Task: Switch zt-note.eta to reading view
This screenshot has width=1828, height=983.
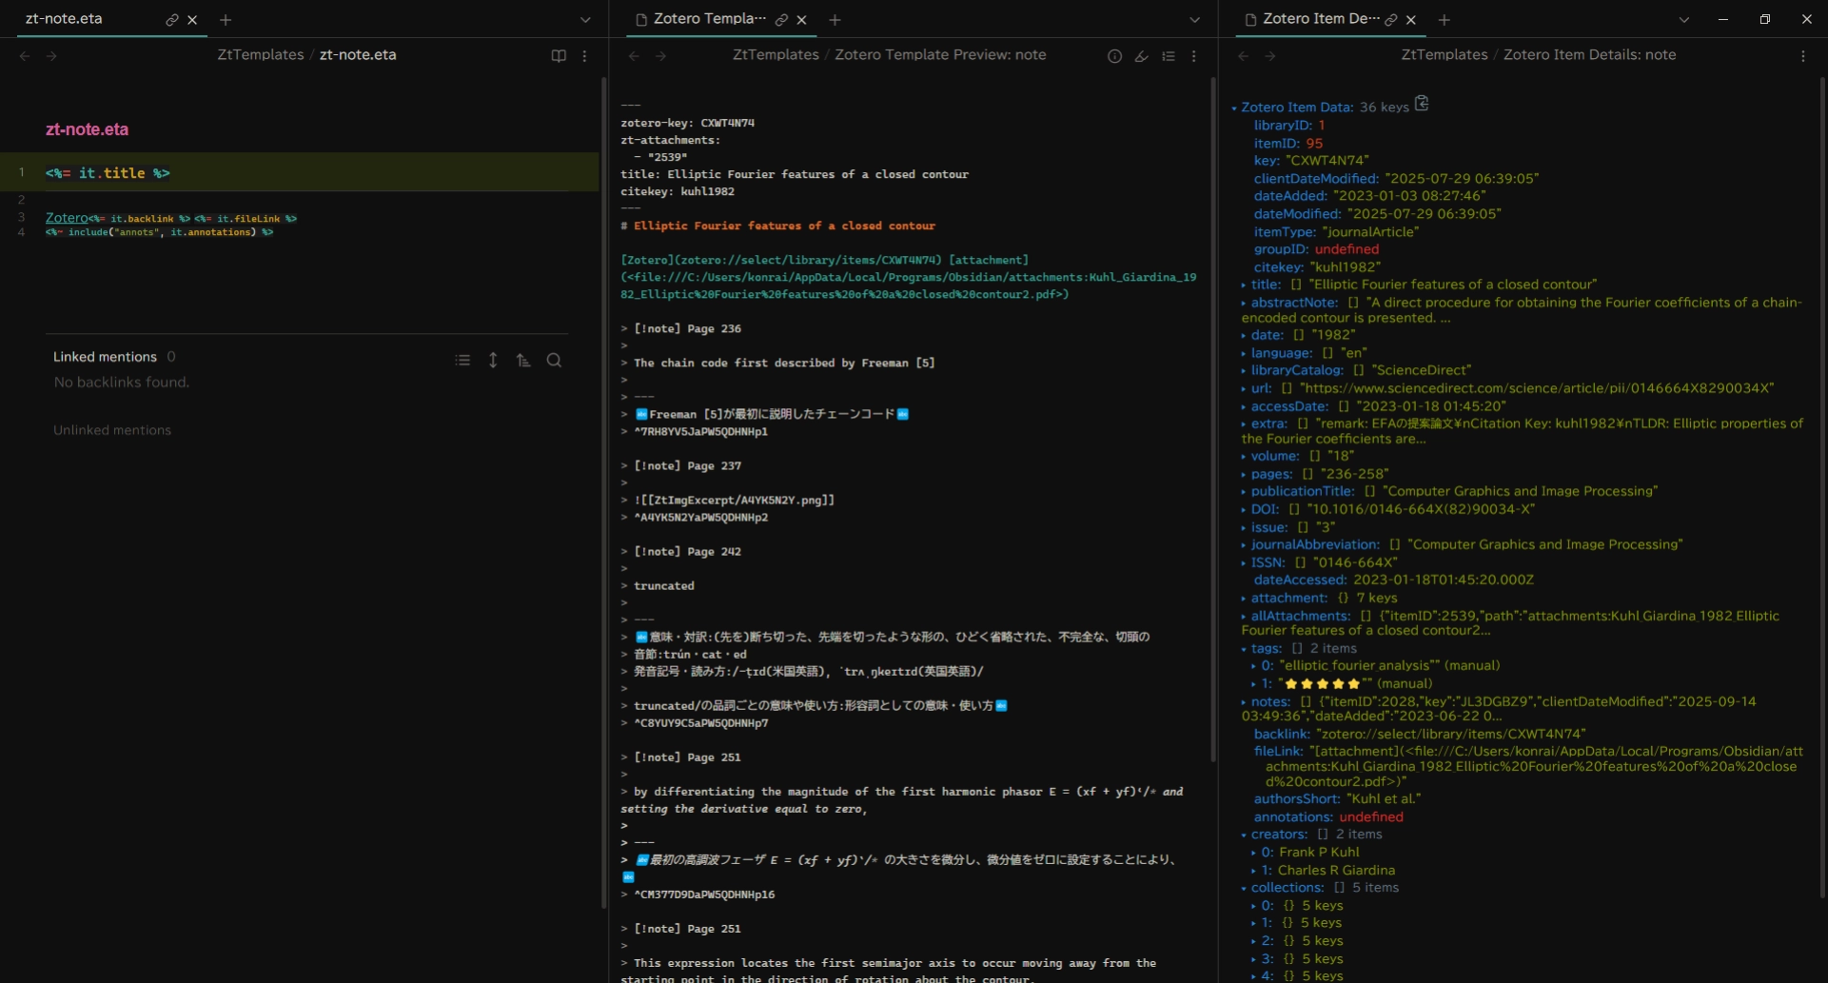Action: tap(559, 56)
